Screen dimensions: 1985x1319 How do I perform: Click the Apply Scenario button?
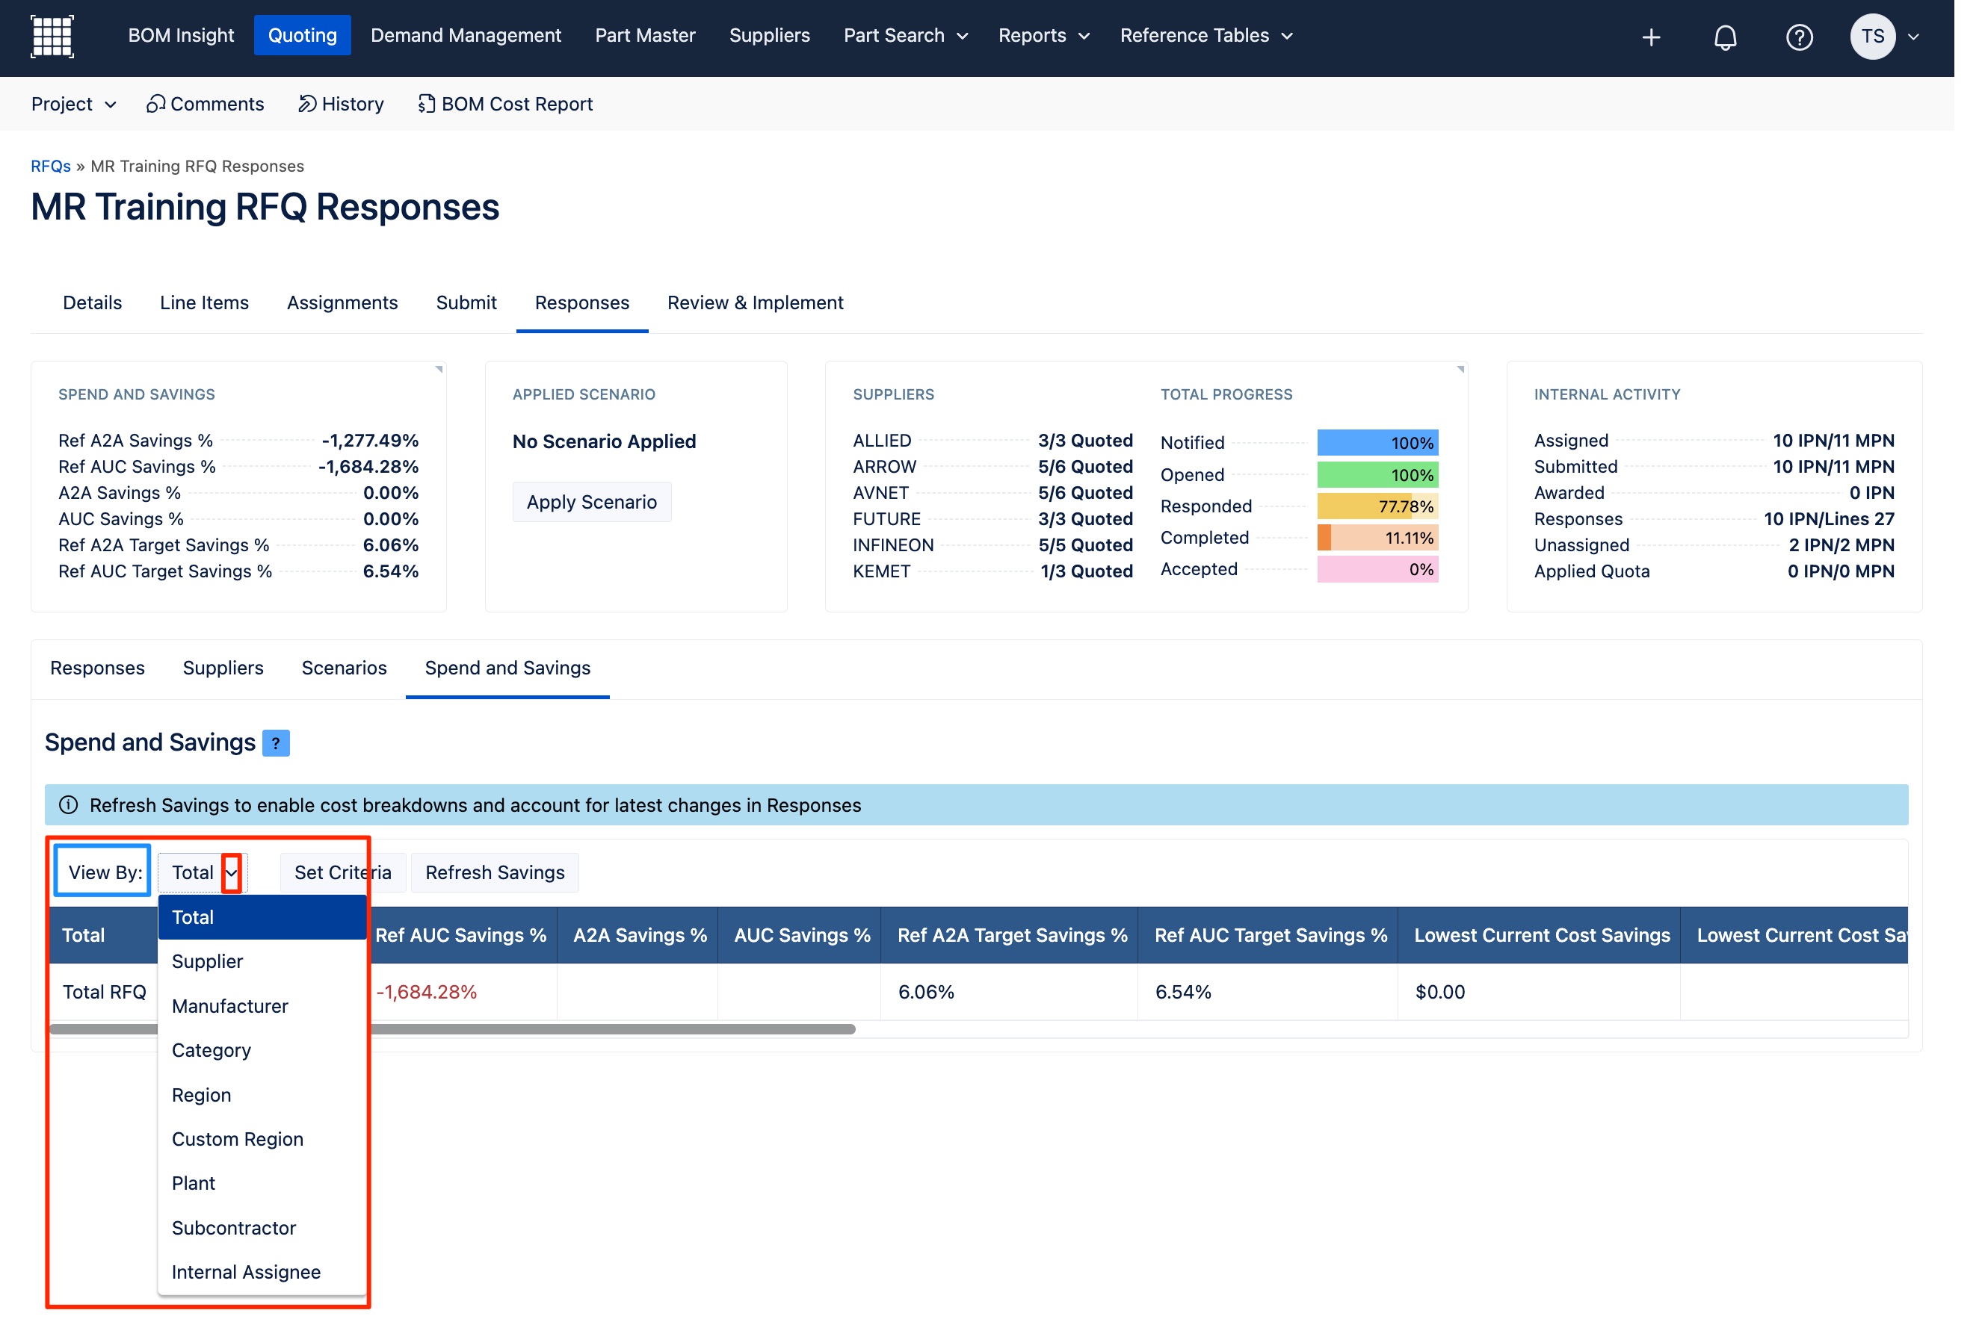point(592,502)
